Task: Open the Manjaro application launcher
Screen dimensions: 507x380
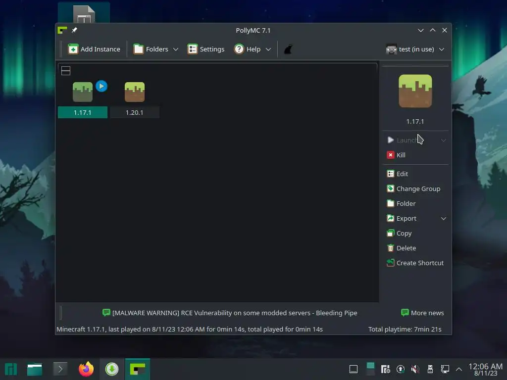Action: pos(11,369)
